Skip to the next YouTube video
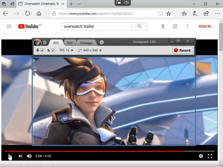 (20, 156)
